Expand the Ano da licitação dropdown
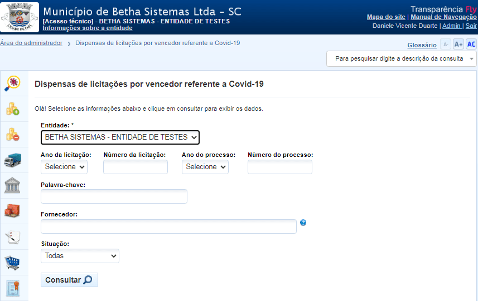Image resolution: width=478 pixels, height=301 pixels. 64,167
